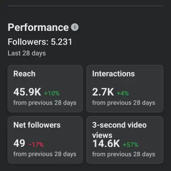The image size is (171, 171).
Task: Click the 49 net followers value
Action: coord(19,143)
